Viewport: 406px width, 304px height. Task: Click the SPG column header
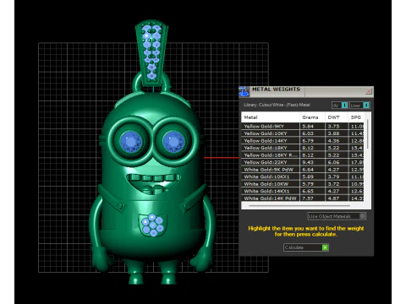click(x=356, y=117)
